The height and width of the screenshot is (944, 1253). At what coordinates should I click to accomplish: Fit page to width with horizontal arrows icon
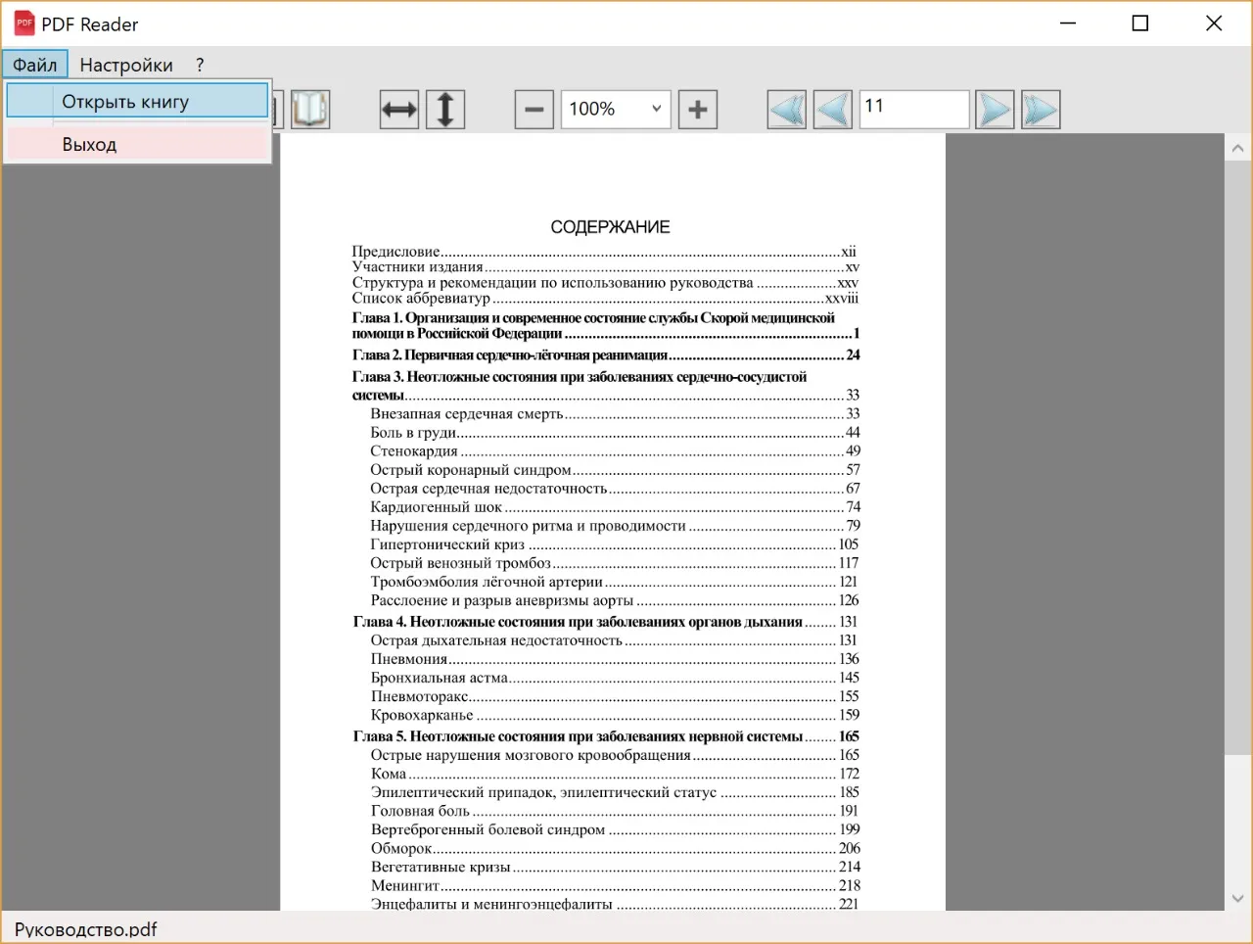pyautogui.click(x=399, y=110)
